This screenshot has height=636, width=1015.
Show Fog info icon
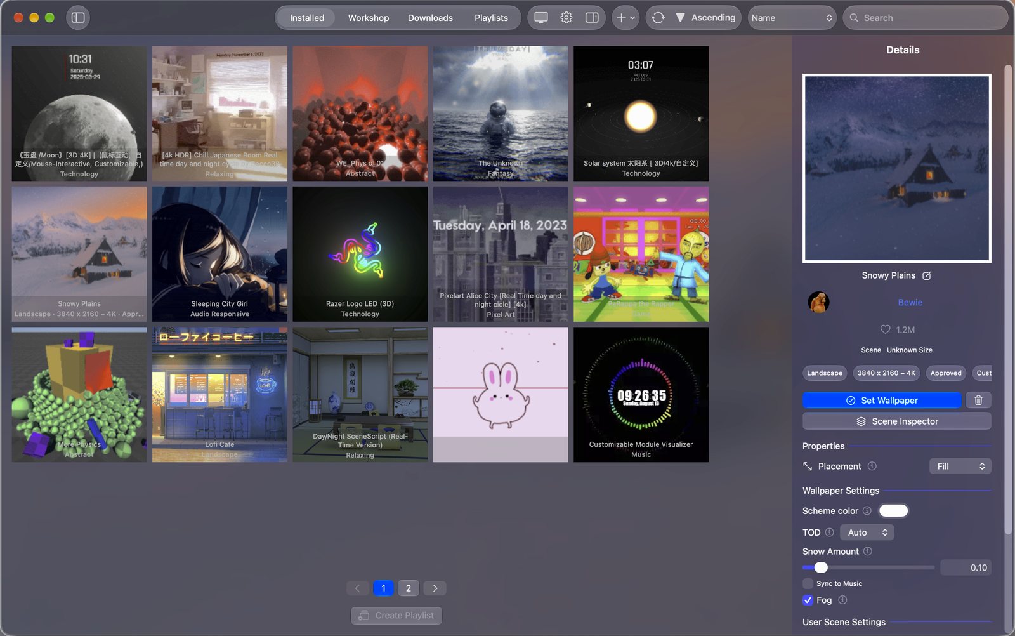click(842, 600)
